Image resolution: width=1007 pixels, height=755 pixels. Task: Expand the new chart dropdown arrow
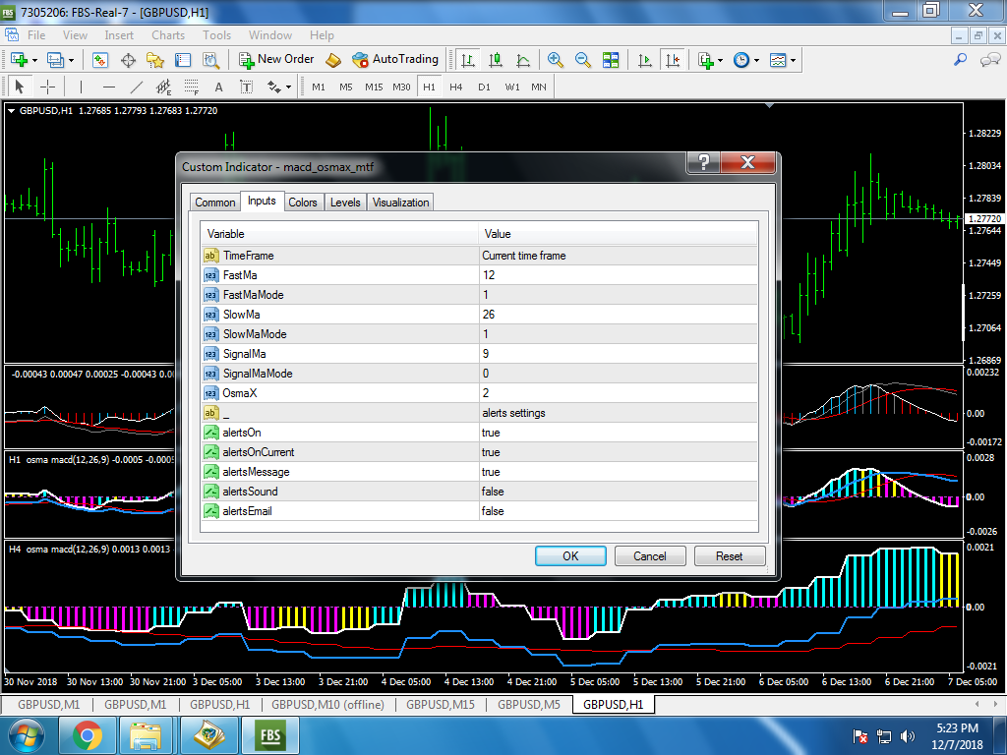click(x=36, y=60)
